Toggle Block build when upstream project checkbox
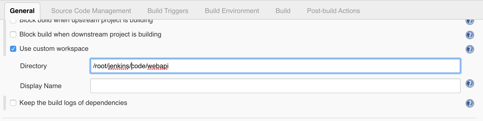This screenshot has width=483, height=121. [x=13, y=21]
